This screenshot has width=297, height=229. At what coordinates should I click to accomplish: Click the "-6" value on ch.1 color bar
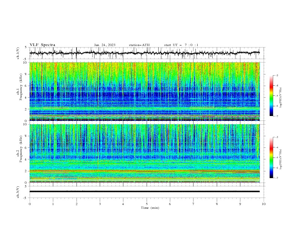(x=276, y=106)
